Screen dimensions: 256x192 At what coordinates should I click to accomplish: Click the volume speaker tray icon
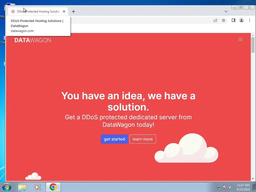click(x=231, y=187)
